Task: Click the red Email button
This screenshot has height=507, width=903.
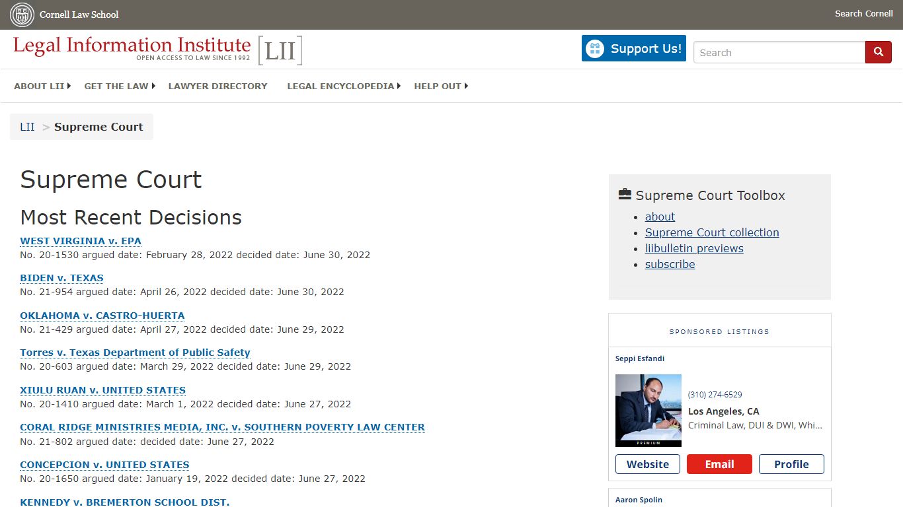Action: pos(719,464)
